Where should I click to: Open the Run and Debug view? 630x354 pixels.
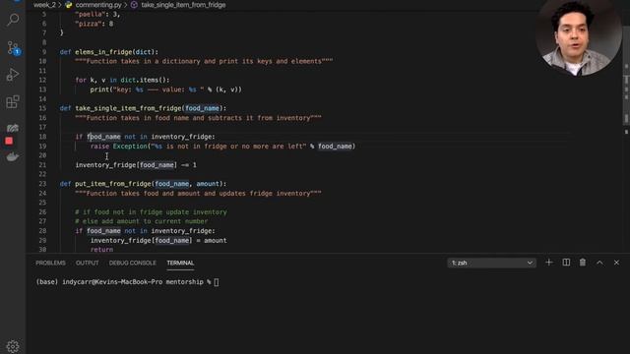coord(13,75)
